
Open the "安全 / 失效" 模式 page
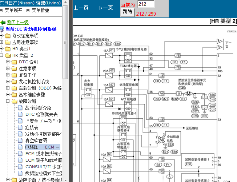[x=44, y=121]
